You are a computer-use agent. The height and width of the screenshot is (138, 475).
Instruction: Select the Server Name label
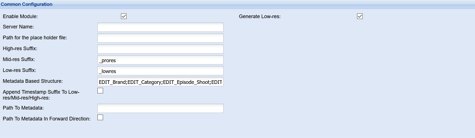(18, 27)
